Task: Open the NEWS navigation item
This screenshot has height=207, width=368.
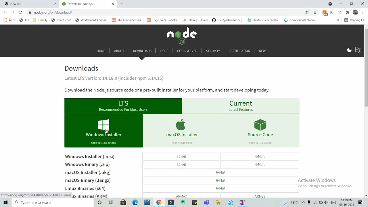Action: click(263, 51)
